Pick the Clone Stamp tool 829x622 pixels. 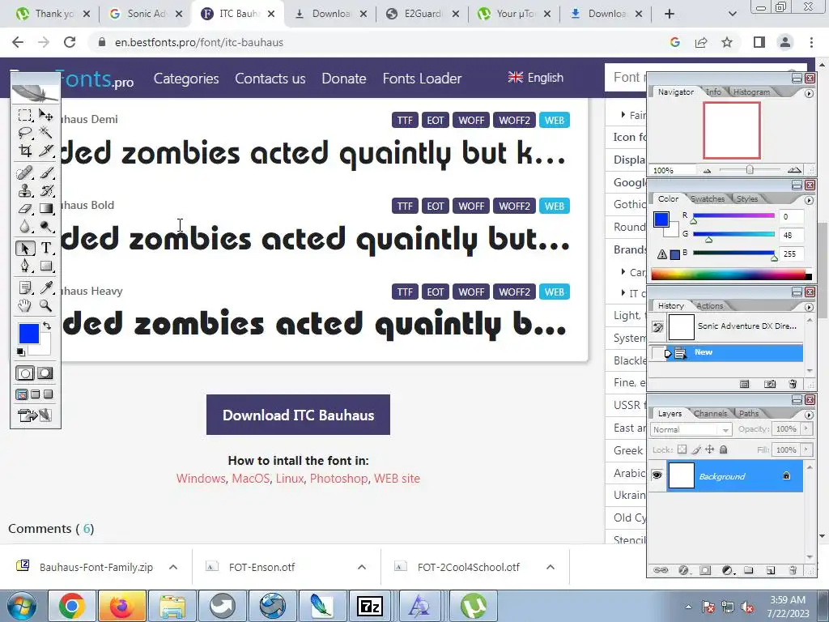click(24, 190)
